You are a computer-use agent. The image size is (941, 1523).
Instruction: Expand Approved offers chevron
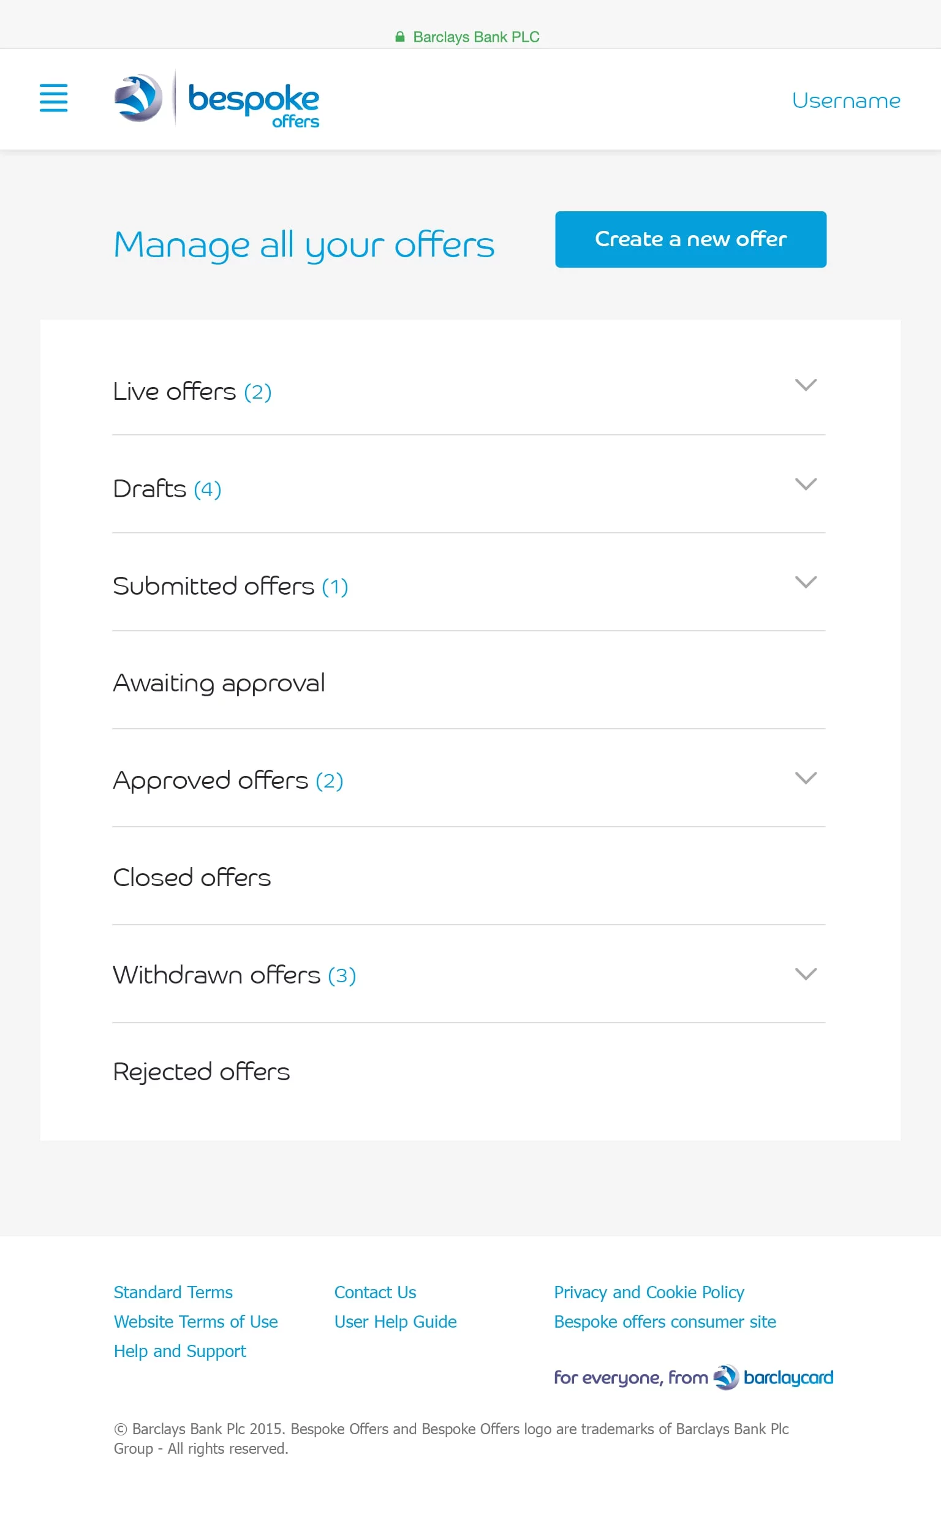806,778
